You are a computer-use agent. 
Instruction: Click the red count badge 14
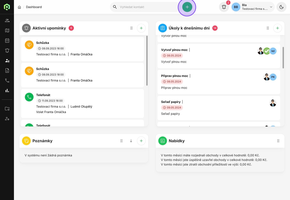(215, 28)
